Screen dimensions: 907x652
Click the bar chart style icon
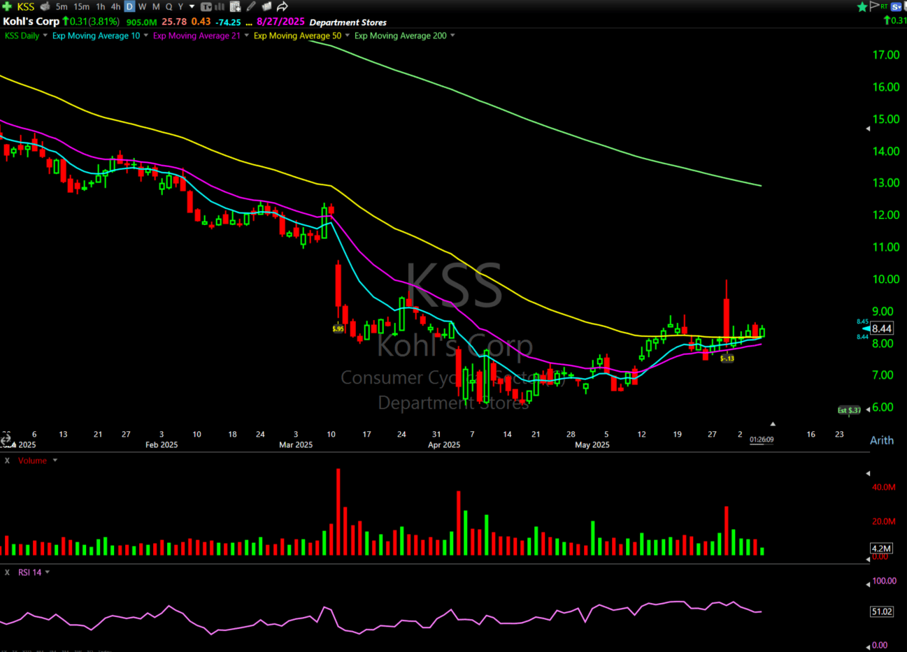click(x=220, y=6)
